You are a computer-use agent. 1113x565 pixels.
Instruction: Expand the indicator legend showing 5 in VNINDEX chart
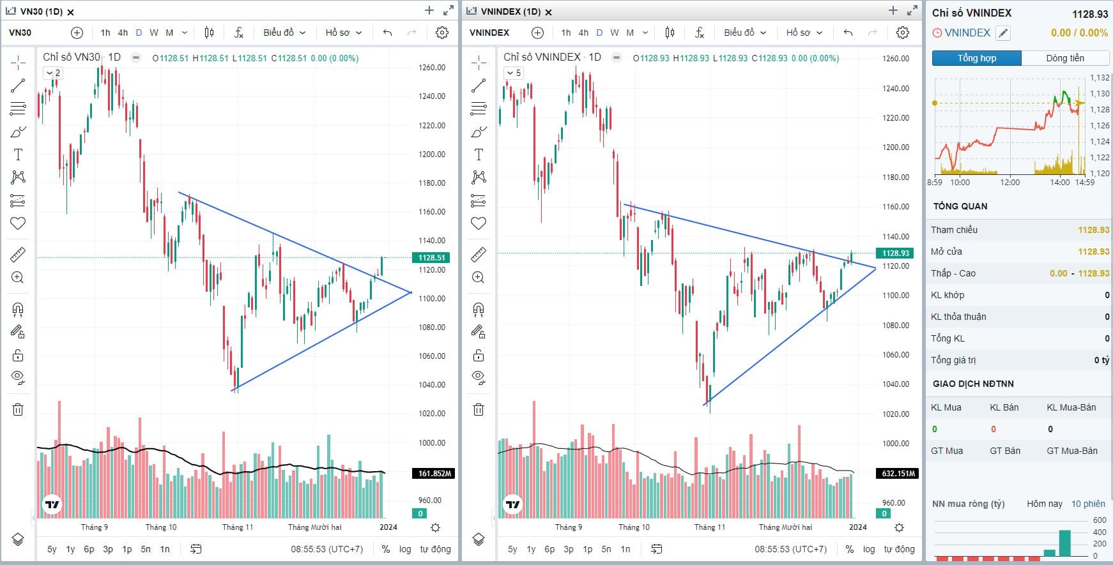point(514,73)
